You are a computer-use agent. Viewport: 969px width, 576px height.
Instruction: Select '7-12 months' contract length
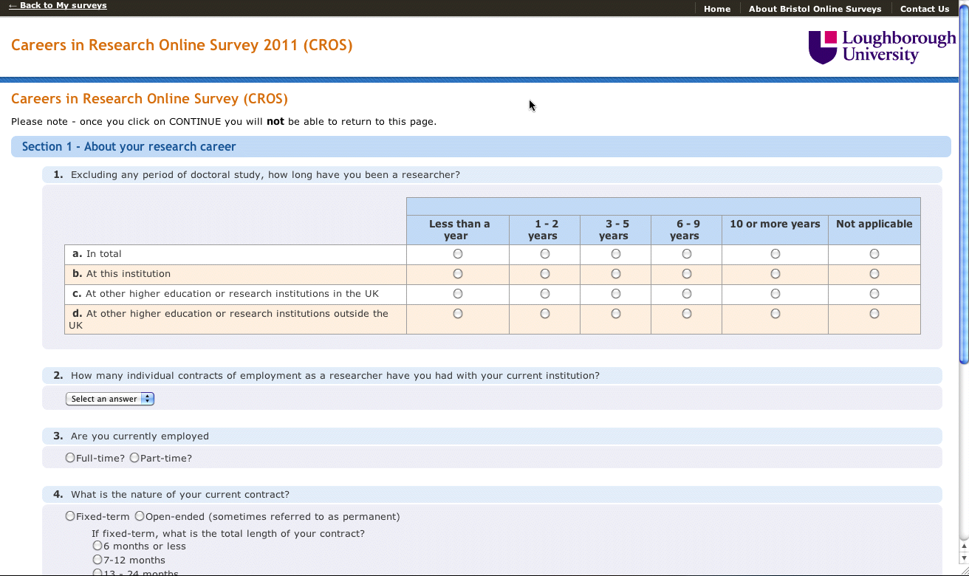[97, 560]
